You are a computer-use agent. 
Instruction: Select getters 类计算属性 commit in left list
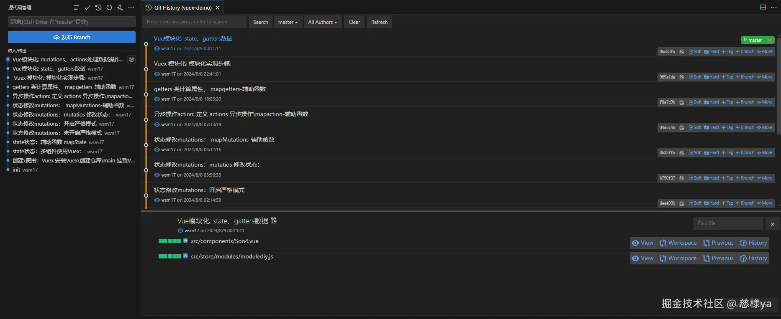(71, 87)
